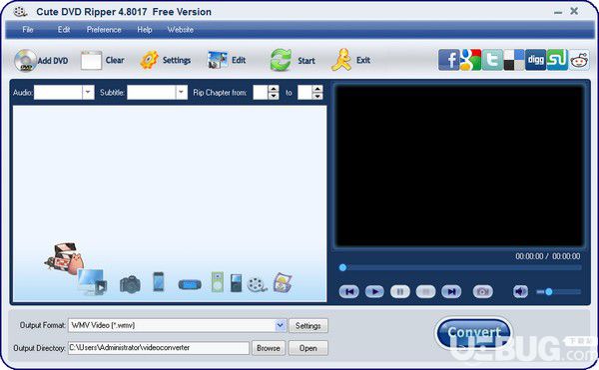Open Settings from the gear toolbar icon
Screen dimensions: 599x370
165,60
